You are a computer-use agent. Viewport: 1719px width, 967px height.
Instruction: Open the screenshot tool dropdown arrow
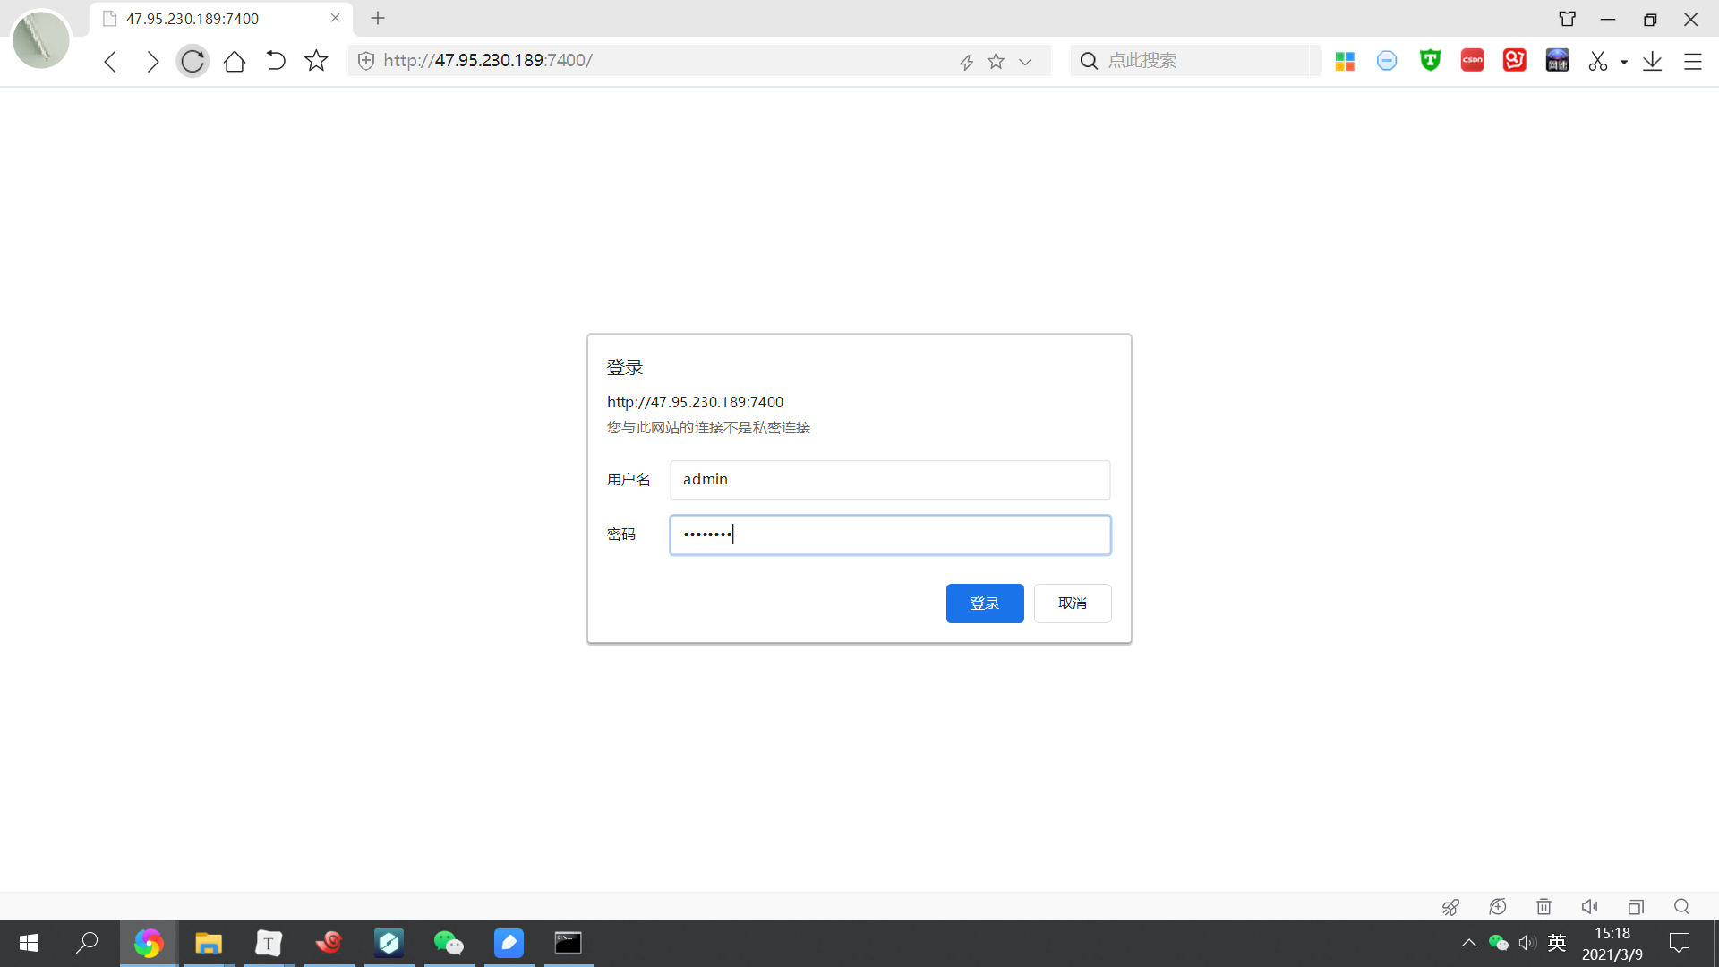click(x=1623, y=63)
